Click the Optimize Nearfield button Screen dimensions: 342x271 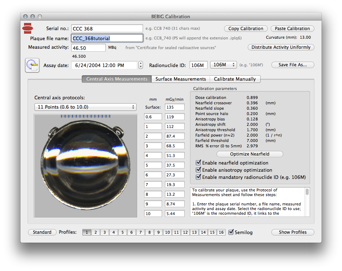click(250, 154)
